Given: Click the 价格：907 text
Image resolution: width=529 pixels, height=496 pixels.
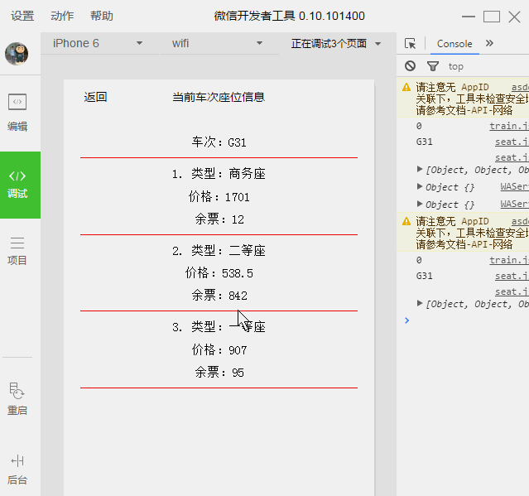Looking at the screenshot, I should point(219,350).
